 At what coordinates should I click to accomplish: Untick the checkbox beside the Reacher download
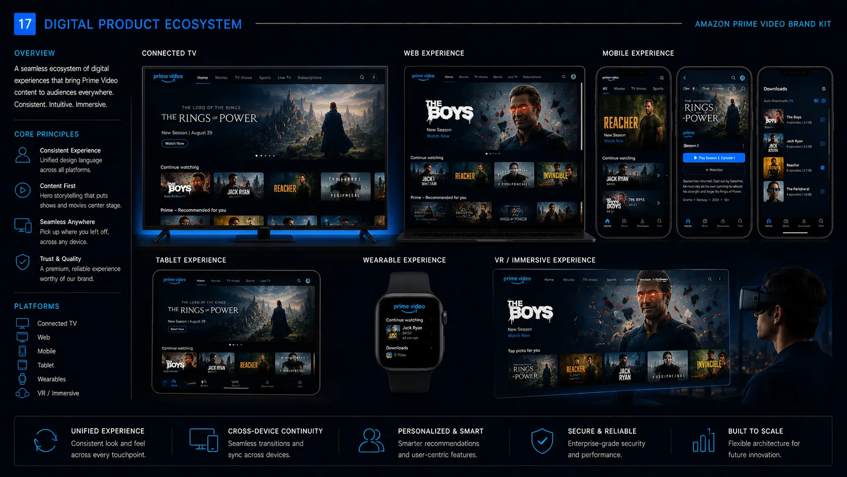point(822,168)
